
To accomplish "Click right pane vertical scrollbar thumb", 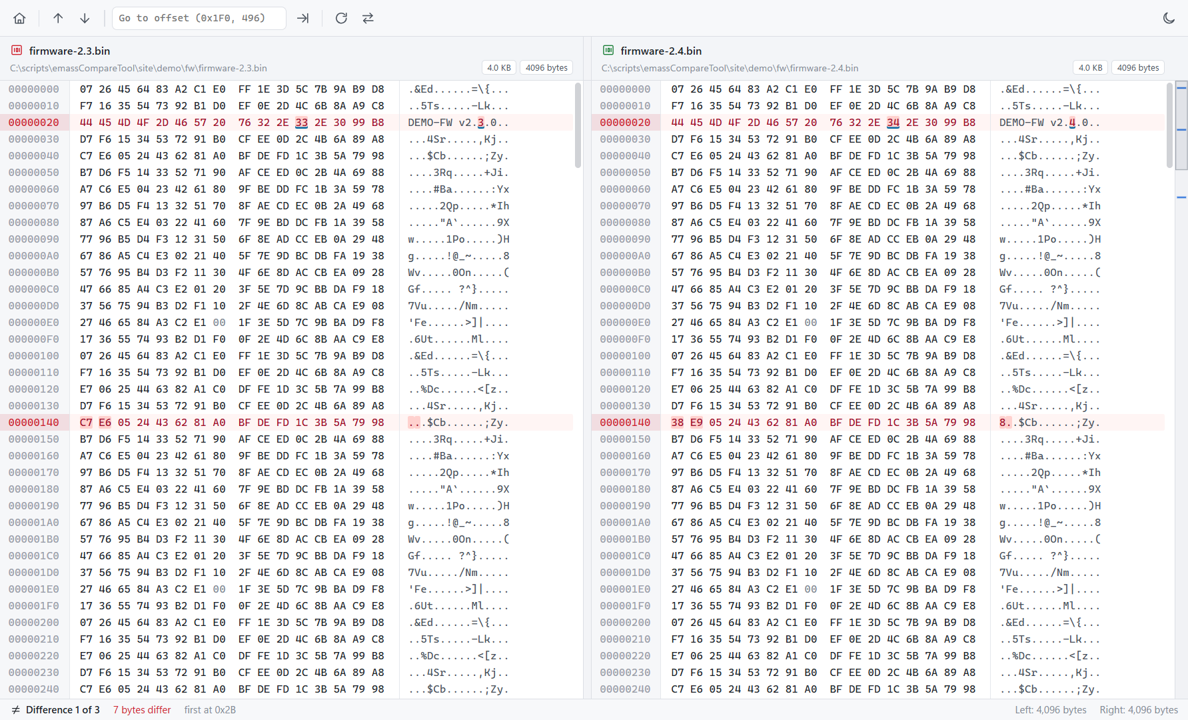I will coord(1169,125).
